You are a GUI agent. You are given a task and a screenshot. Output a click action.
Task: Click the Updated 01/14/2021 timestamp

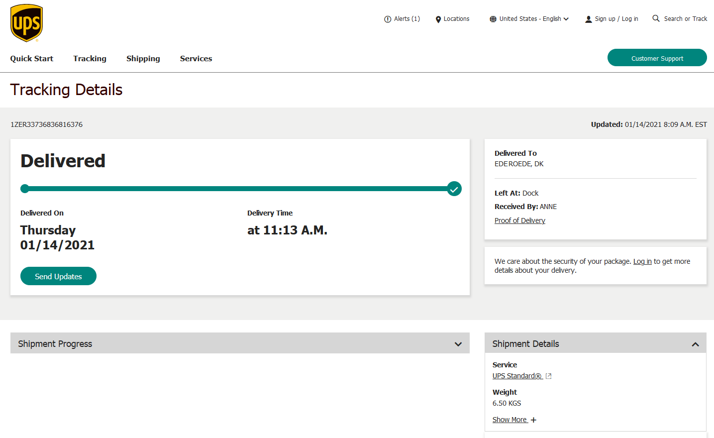tap(649, 124)
